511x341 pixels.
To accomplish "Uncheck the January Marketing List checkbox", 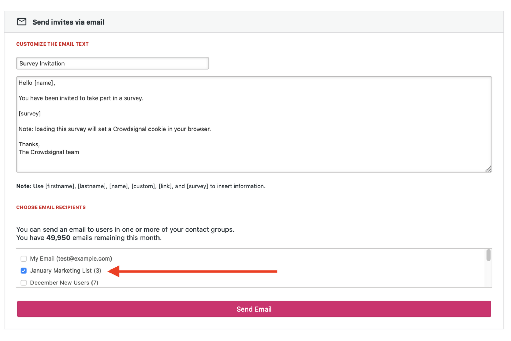I will tap(23, 271).
